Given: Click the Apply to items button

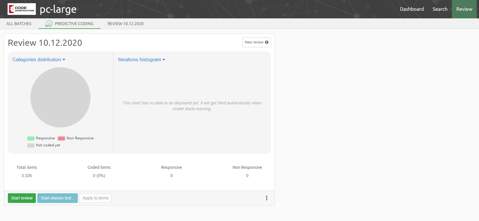Looking at the screenshot, I should 95,198.
